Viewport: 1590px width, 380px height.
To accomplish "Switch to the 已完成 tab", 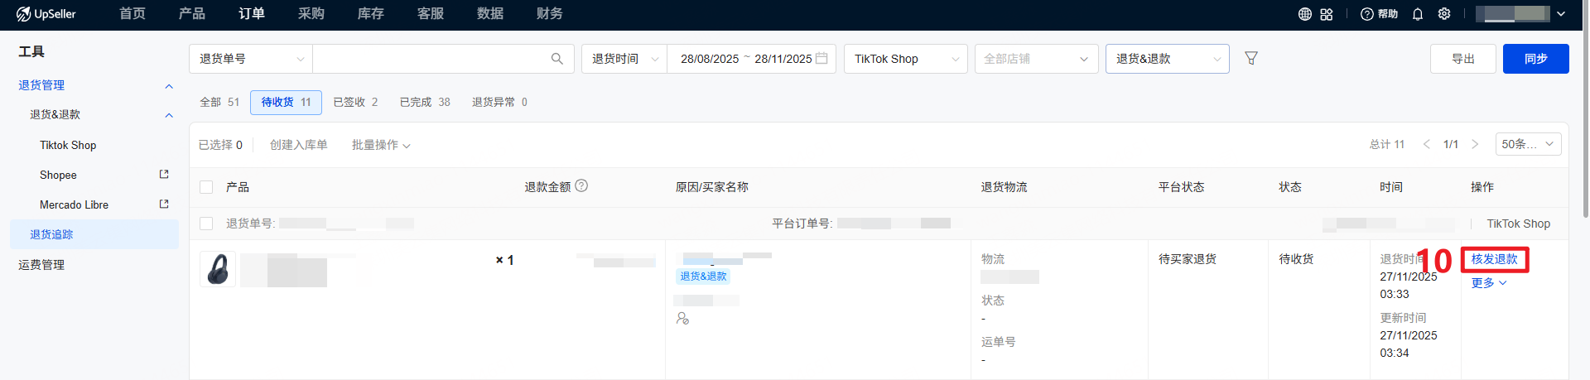I will pos(424,102).
